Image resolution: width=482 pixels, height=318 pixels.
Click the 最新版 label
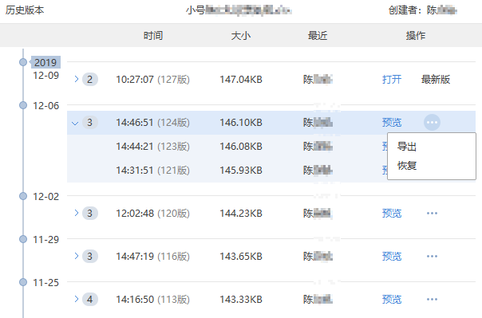pos(436,80)
